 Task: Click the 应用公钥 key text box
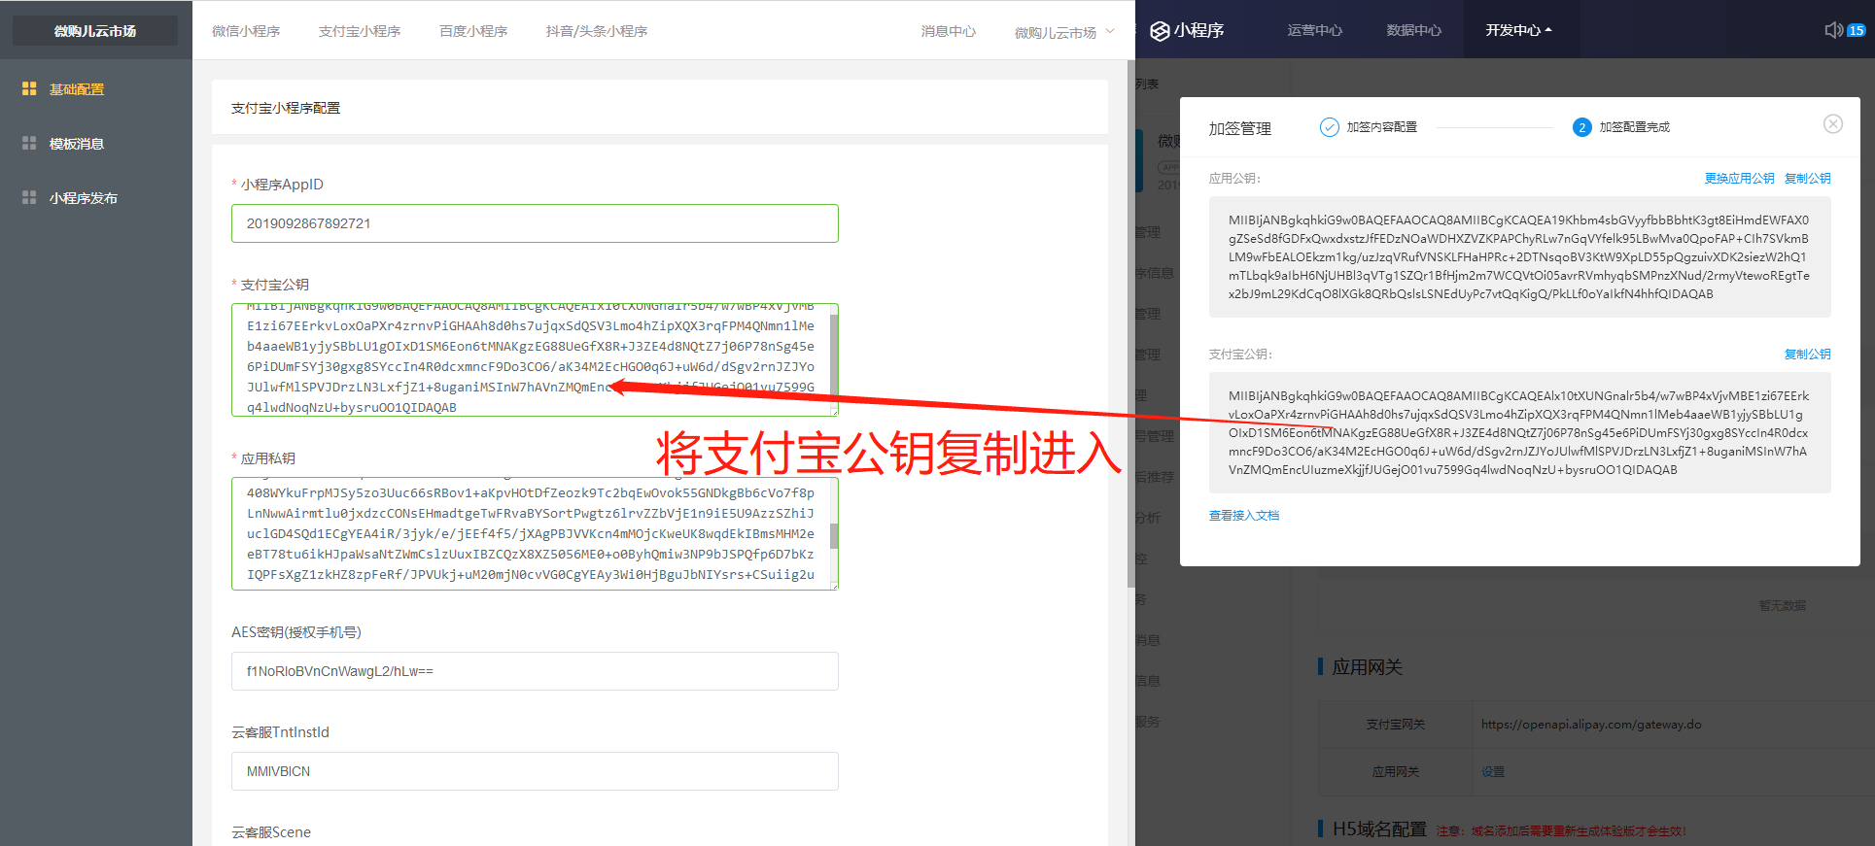click(x=1520, y=257)
